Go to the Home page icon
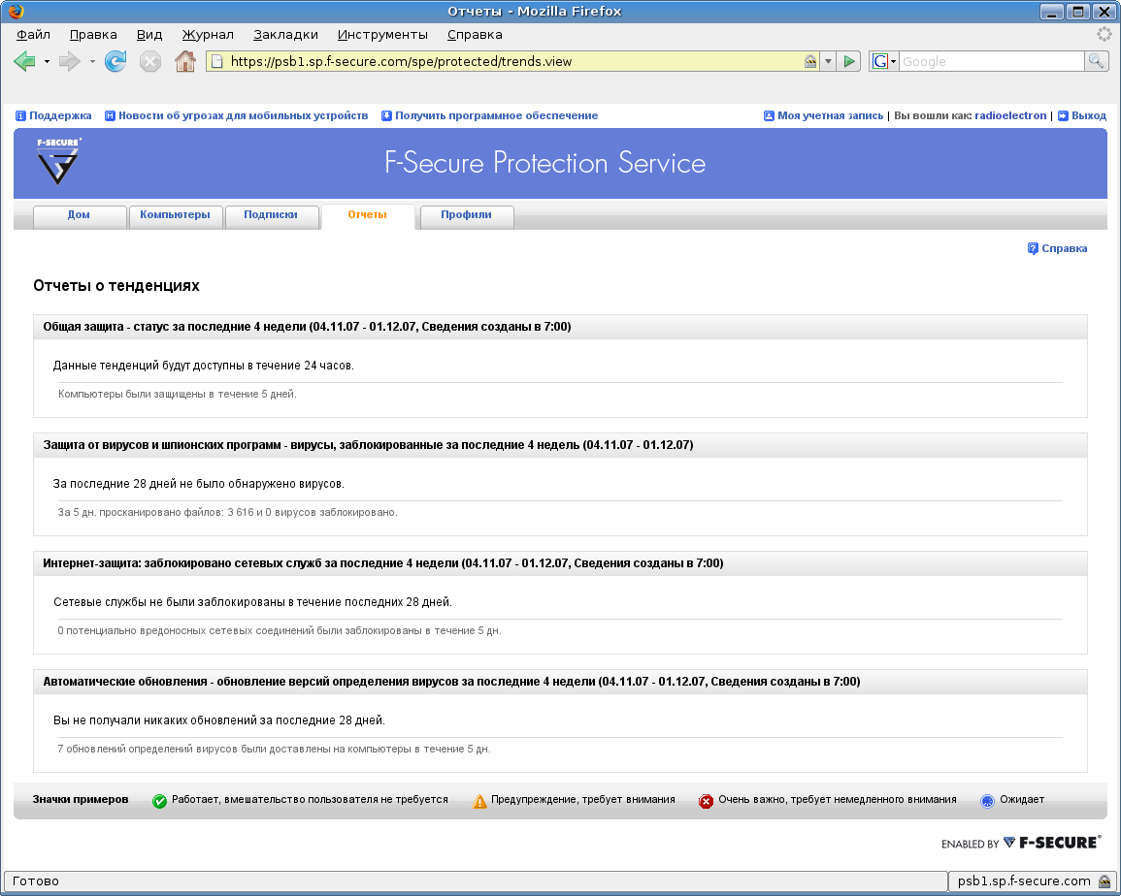The width and height of the screenshot is (1121, 896). coord(185,61)
